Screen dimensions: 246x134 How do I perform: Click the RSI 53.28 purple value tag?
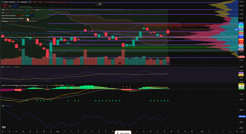pyautogui.click(x=241, y=73)
